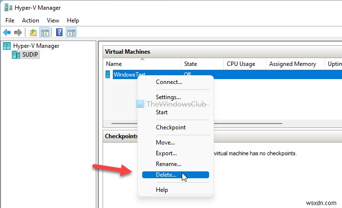The image size is (342, 208).
Task: Select the SUDIP server tree node
Action: 30,55
